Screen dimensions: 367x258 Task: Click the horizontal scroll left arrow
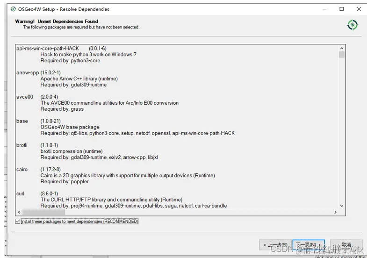coord(19,212)
